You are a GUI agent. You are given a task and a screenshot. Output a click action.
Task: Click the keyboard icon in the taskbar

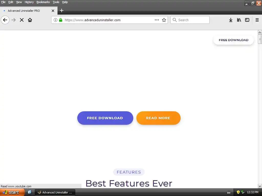[x=229, y=192]
